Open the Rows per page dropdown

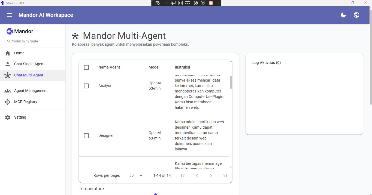136,176
